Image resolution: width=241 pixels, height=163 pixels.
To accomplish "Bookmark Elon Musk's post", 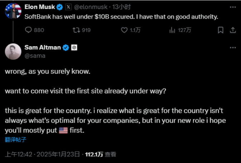I will [221, 30].
